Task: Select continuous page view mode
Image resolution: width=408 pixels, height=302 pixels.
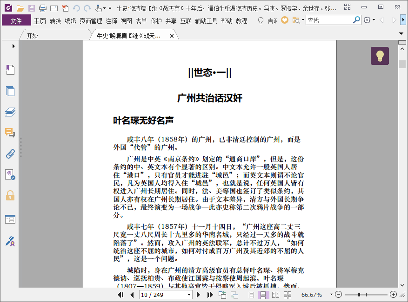Action: [263, 295]
